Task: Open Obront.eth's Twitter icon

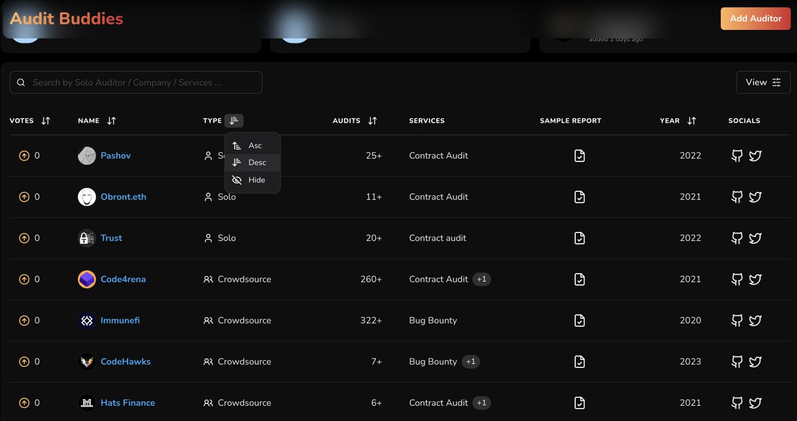Action: (755, 197)
